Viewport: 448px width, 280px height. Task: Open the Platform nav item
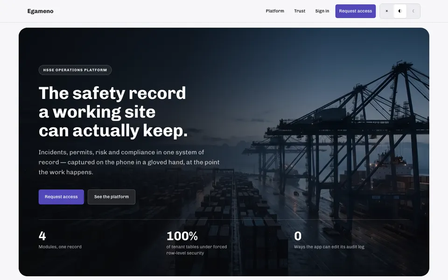(275, 11)
